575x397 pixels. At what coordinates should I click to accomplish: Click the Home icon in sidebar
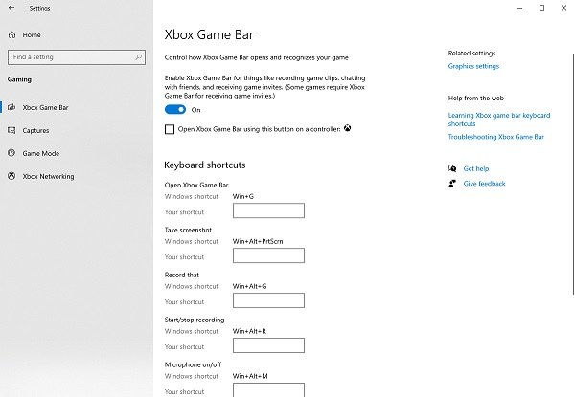point(12,34)
